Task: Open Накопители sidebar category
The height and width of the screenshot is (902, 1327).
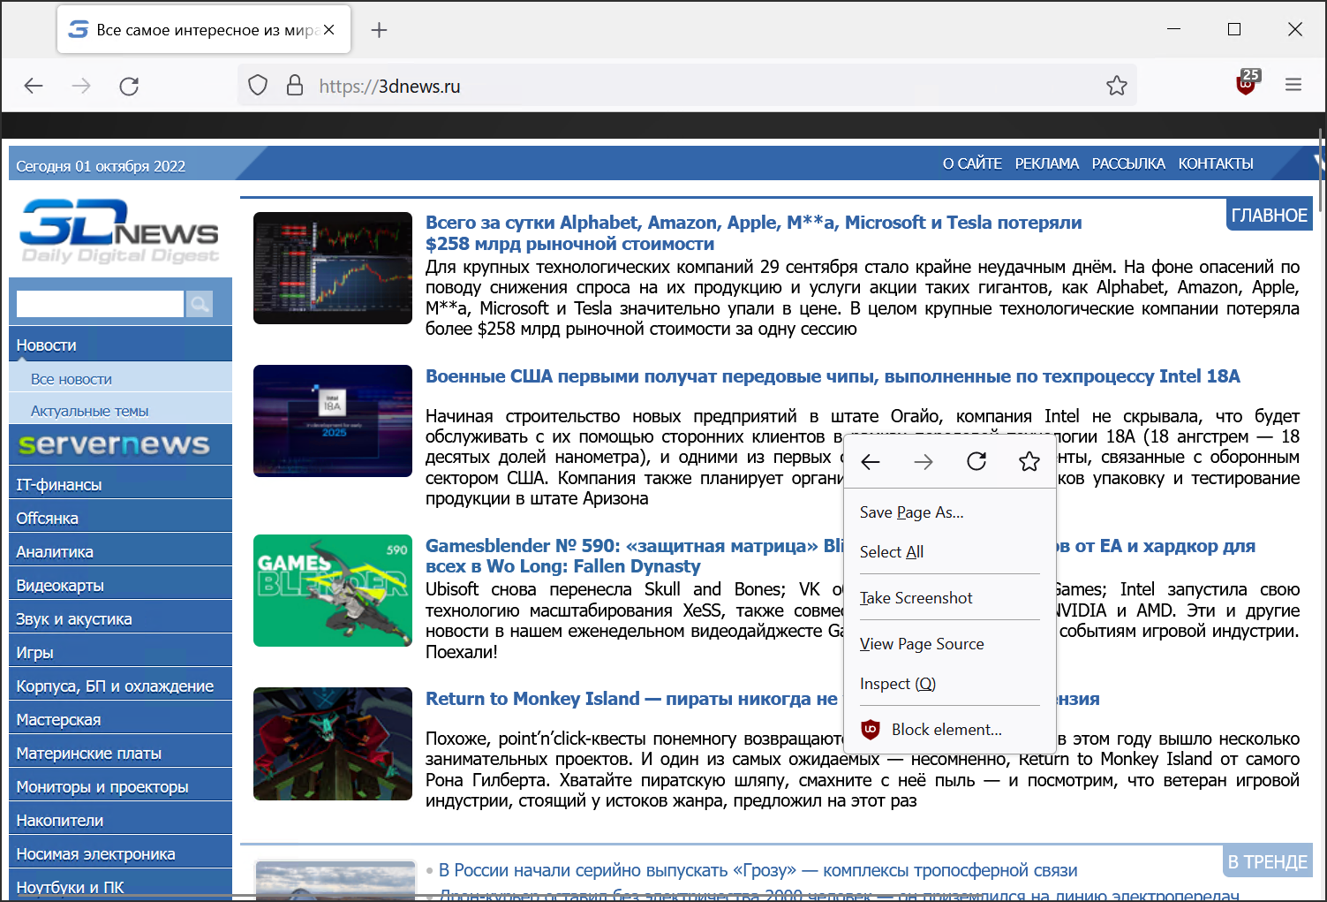Action: [120, 820]
